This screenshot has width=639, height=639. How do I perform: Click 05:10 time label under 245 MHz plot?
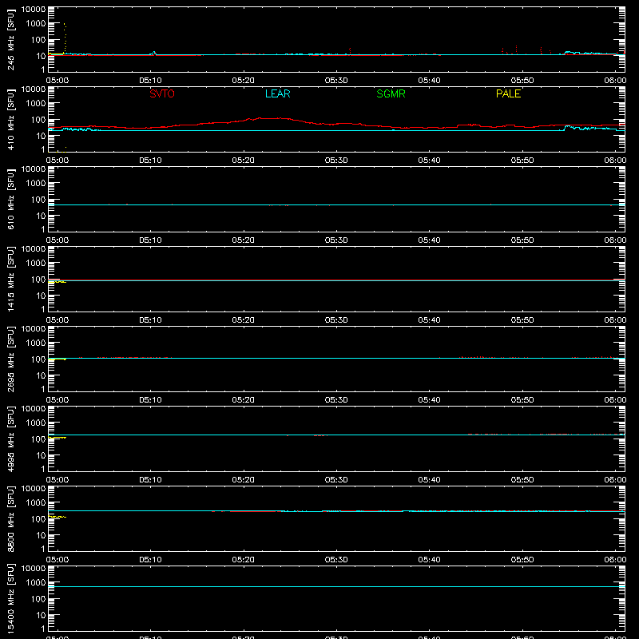coord(150,81)
